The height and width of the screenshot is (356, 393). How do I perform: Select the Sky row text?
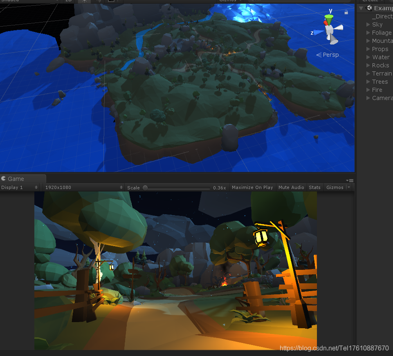(x=377, y=24)
